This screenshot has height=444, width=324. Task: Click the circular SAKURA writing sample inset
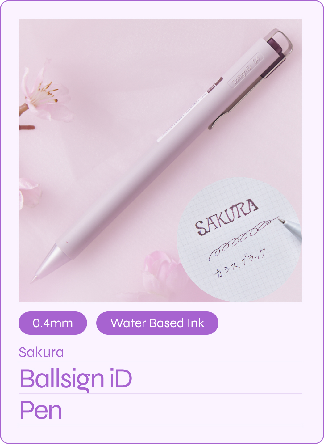click(x=239, y=239)
